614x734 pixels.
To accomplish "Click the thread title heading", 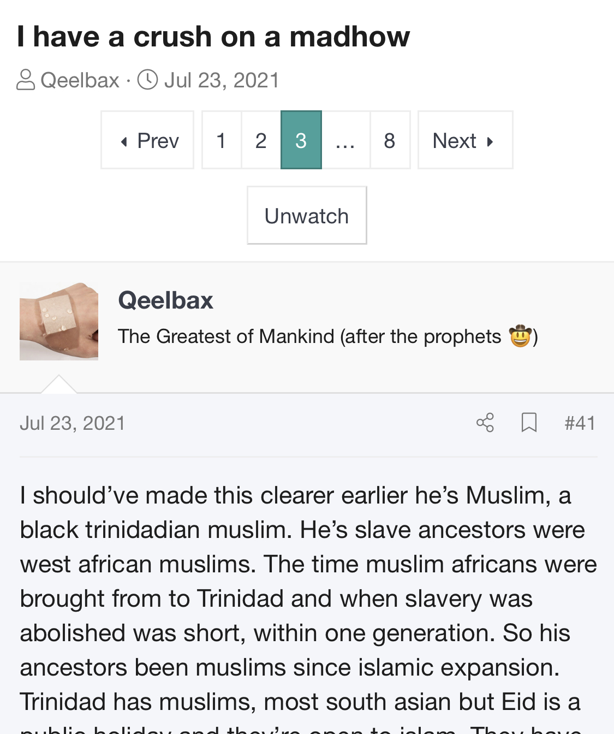I will pyautogui.click(x=213, y=37).
